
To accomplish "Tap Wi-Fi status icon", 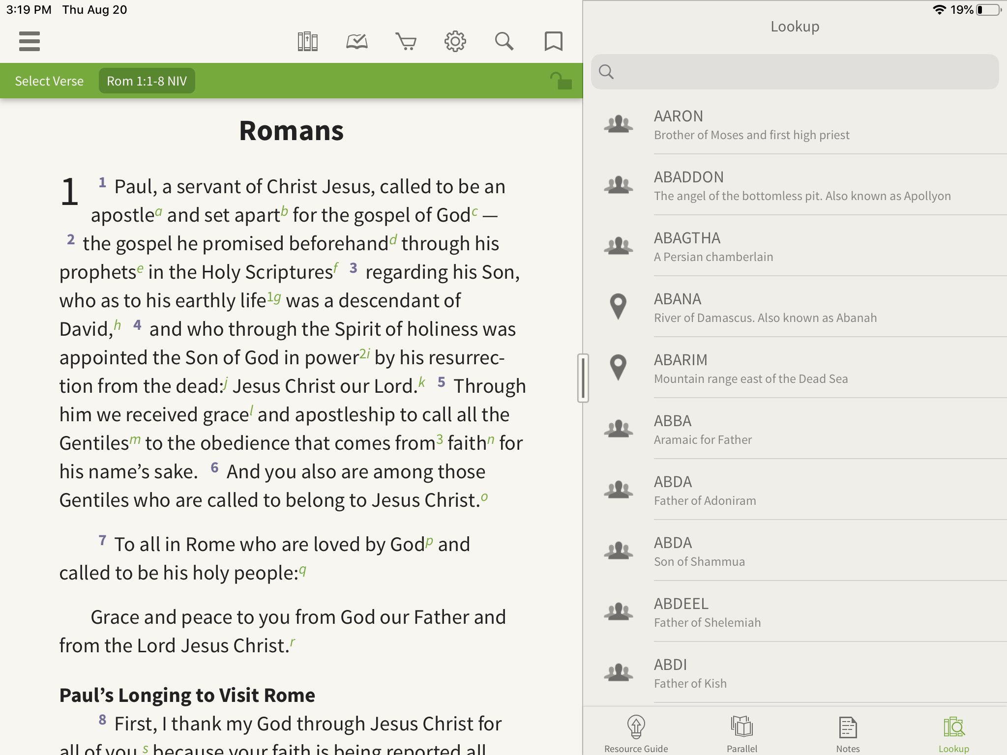I will (x=940, y=10).
